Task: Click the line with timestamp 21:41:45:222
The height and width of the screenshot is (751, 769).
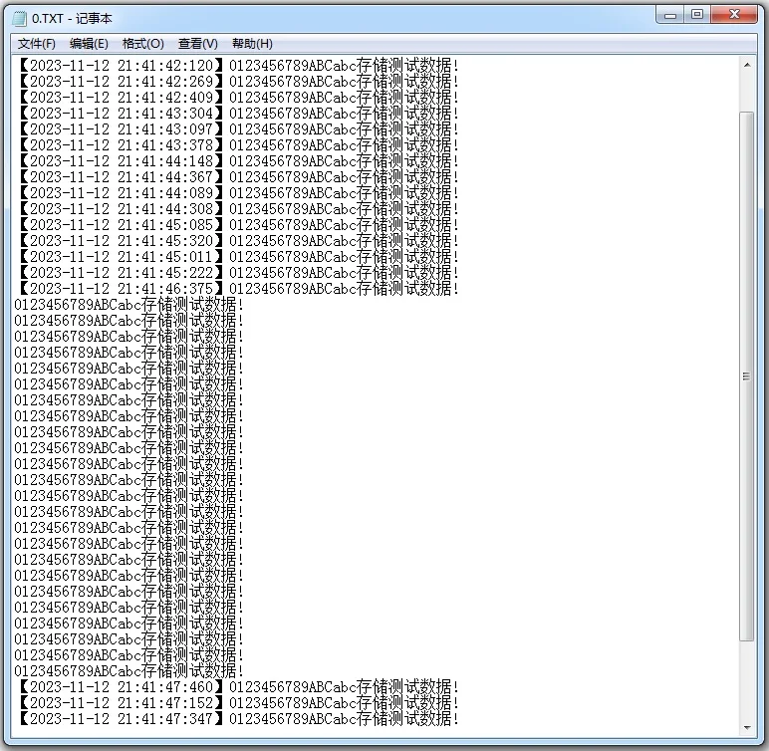Action: tap(238, 272)
